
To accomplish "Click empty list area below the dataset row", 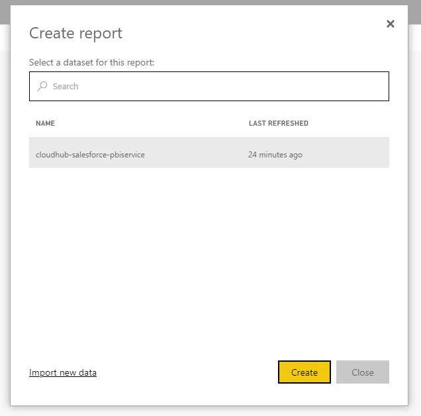I will pos(209,258).
